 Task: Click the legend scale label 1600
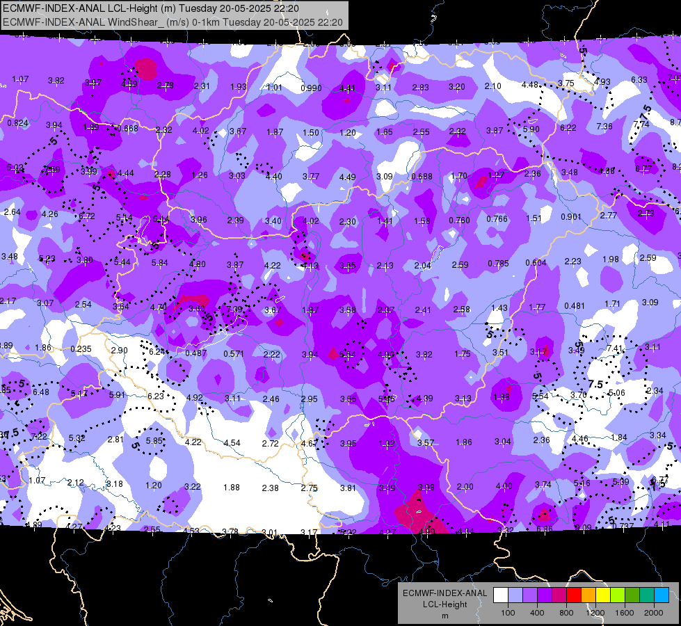click(625, 613)
